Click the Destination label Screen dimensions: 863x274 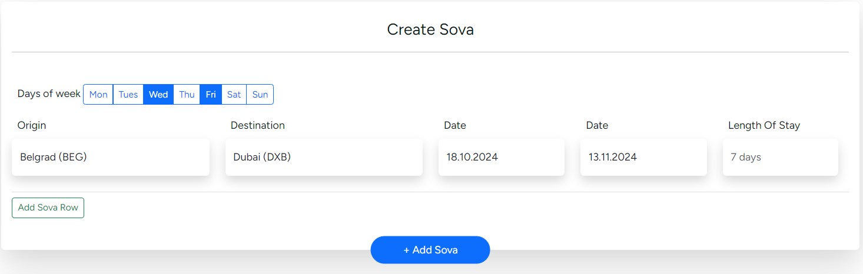[x=257, y=125]
